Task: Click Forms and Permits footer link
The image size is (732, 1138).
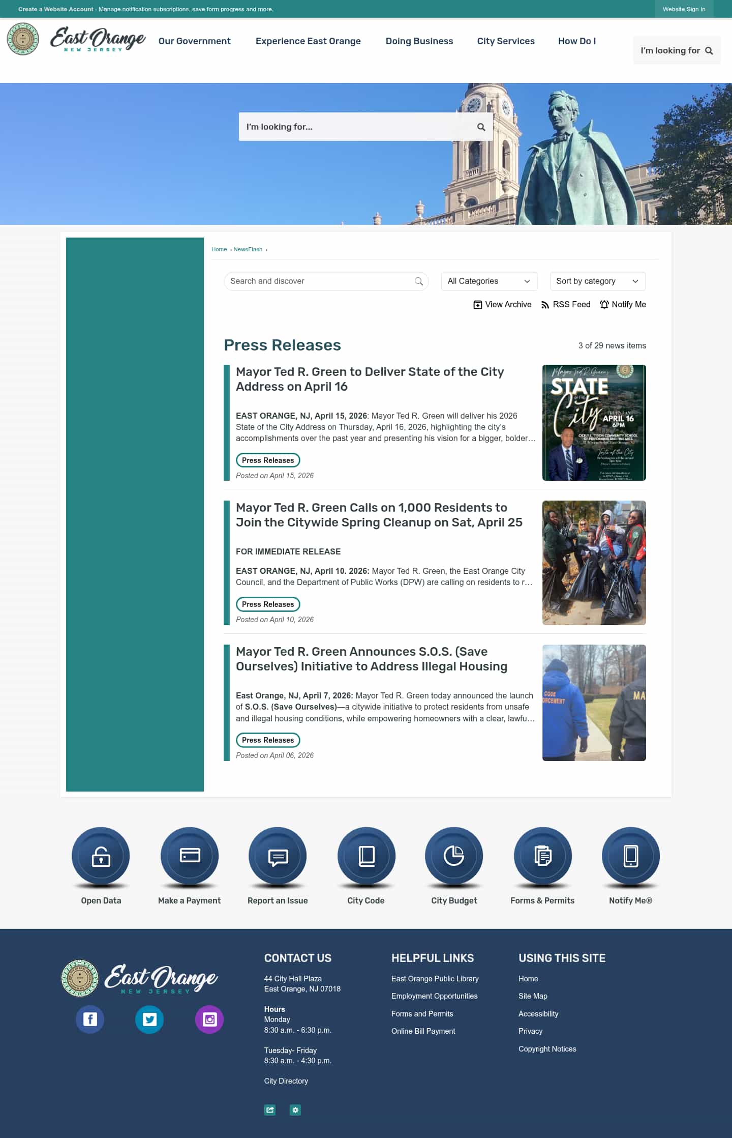Action: click(422, 1013)
